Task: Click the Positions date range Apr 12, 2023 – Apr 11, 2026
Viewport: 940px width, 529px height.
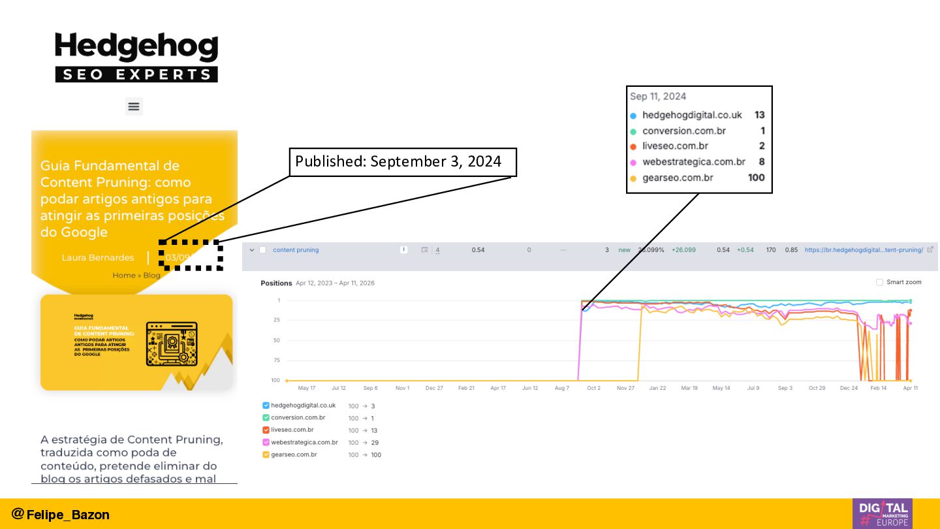Action: pyautogui.click(x=336, y=283)
